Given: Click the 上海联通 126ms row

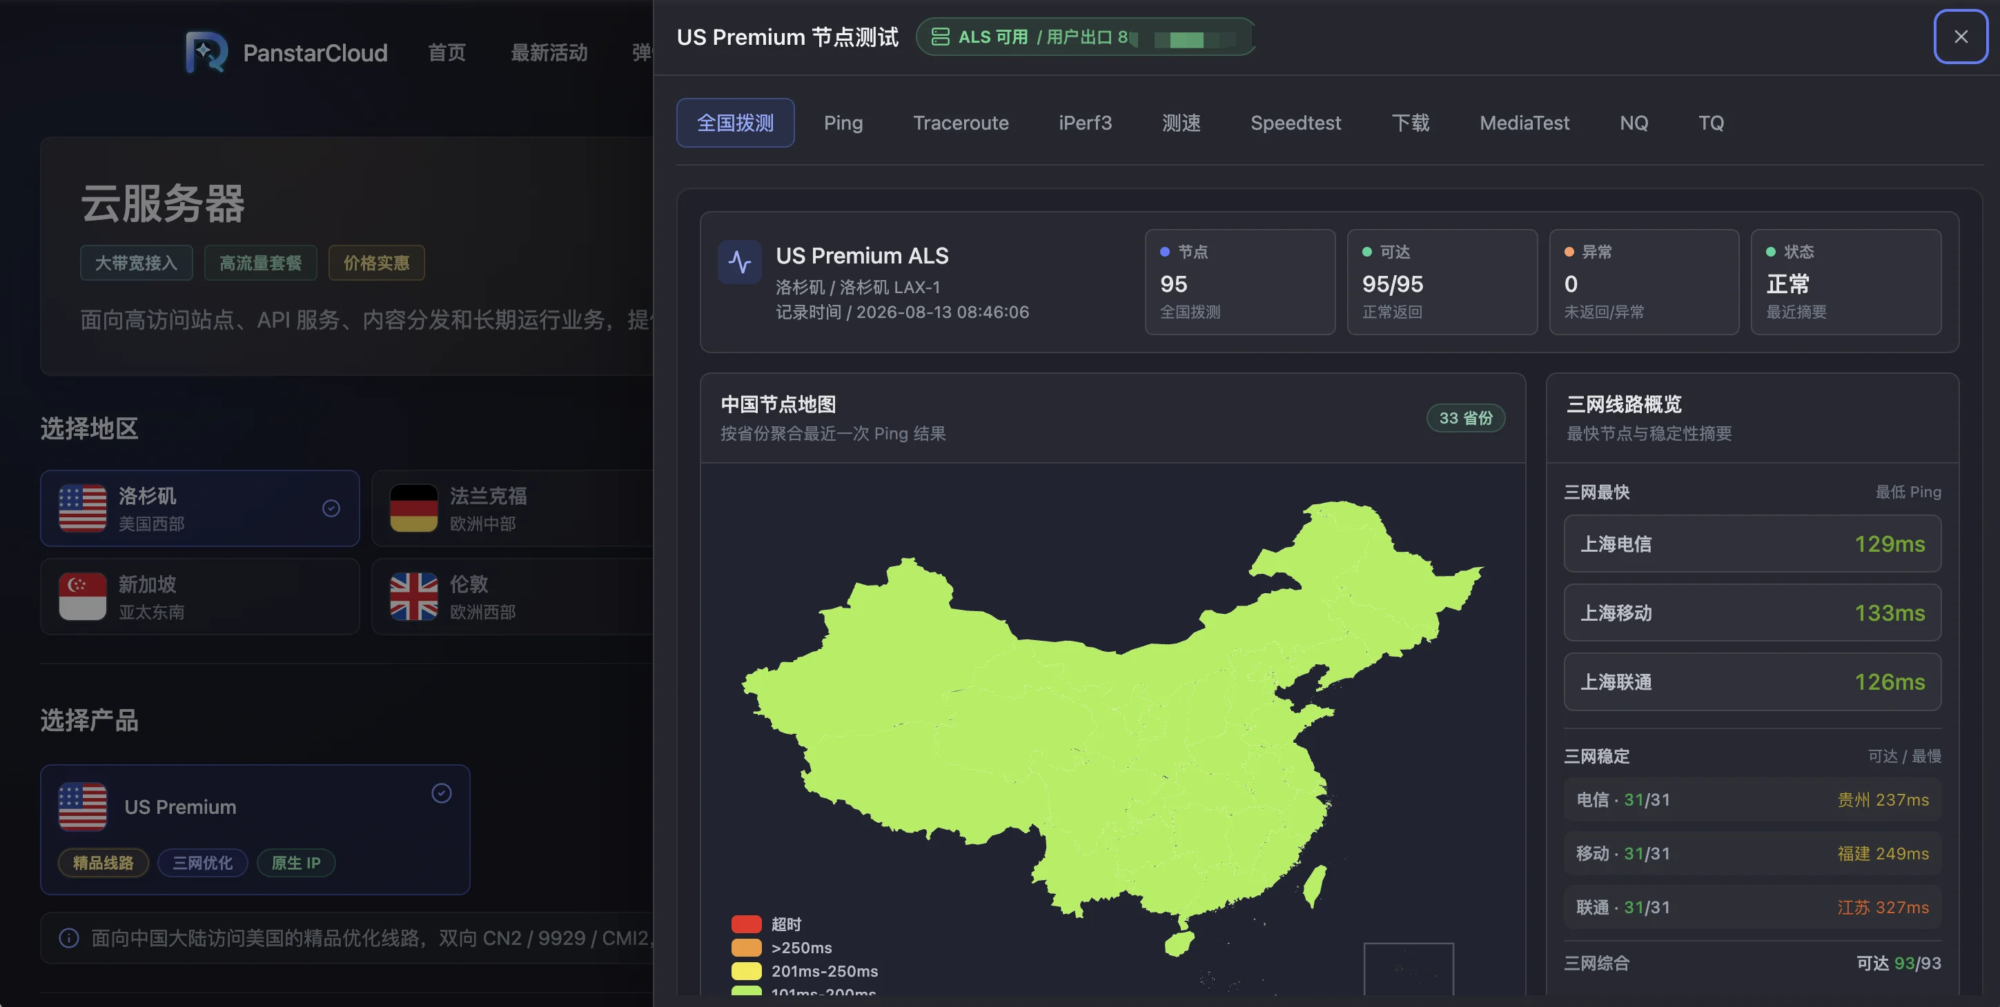Looking at the screenshot, I should 1752,682.
